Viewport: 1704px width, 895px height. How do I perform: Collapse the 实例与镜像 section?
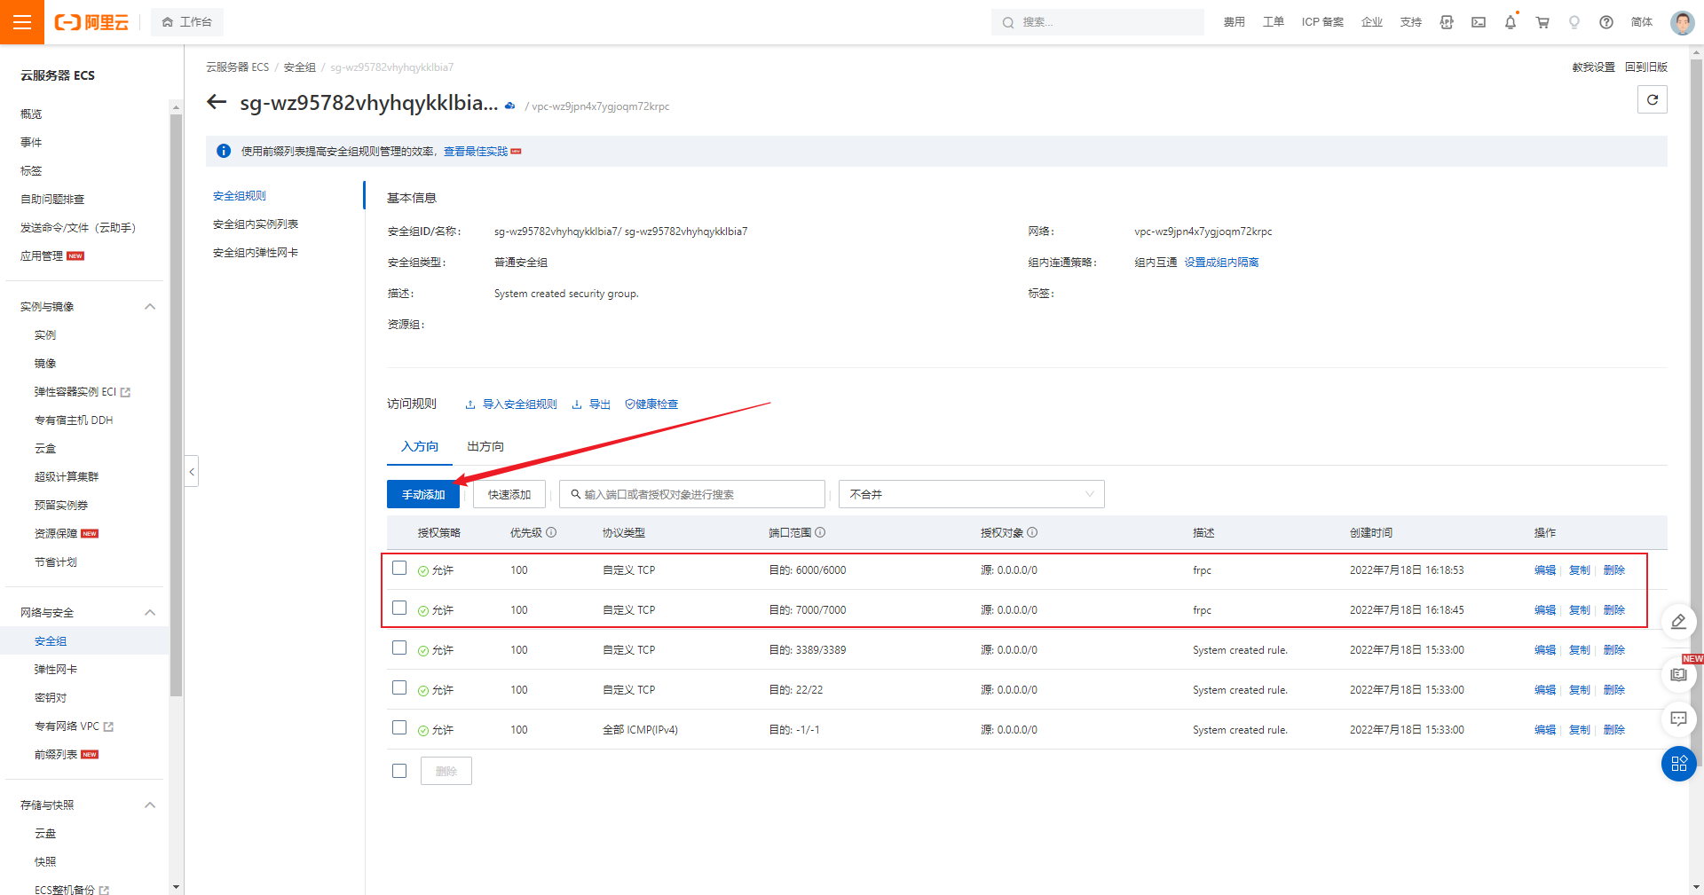[150, 307]
